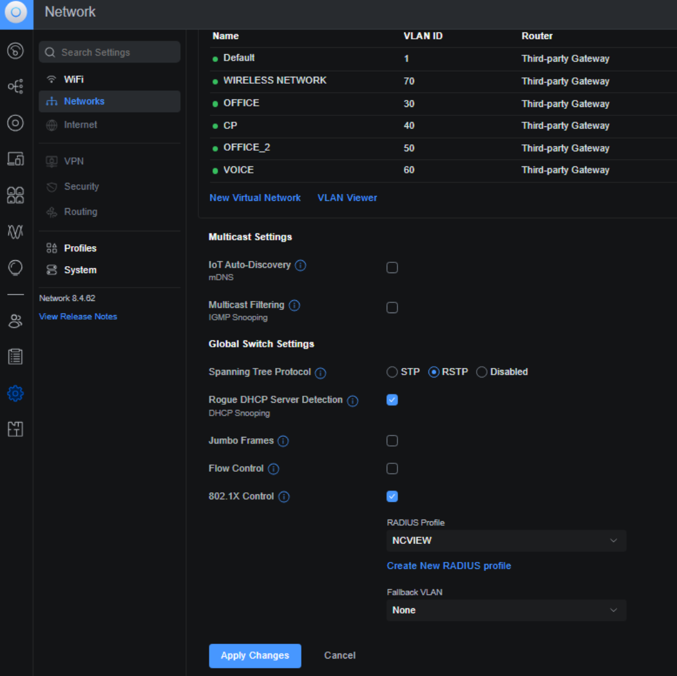677x676 pixels.
Task: Open the Insights bulb icon in sidebar
Action: [x=15, y=268]
